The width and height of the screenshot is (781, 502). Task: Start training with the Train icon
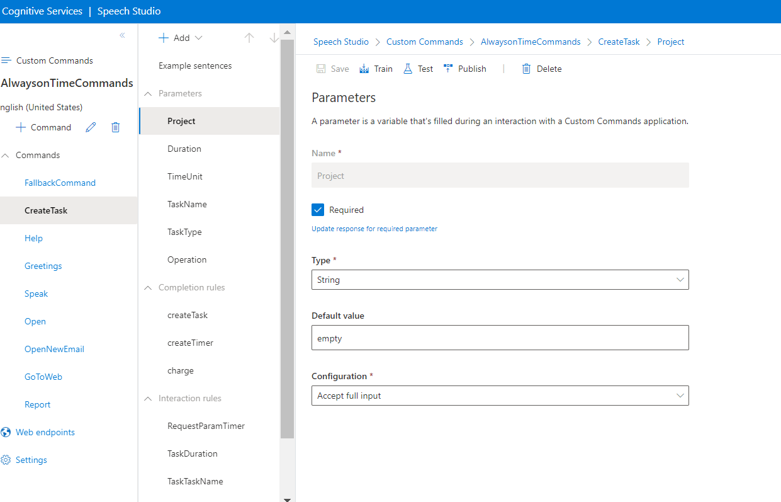tap(376, 68)
